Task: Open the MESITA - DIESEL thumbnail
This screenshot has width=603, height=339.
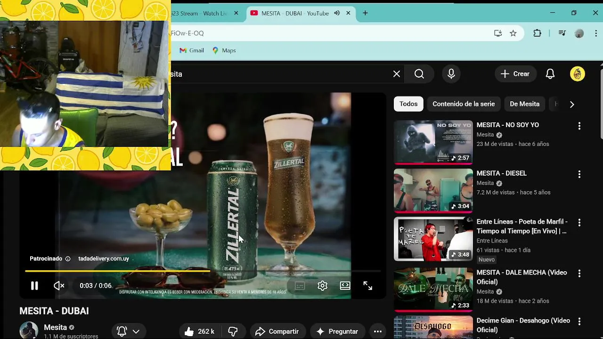Action: click(x=433, y=191)
